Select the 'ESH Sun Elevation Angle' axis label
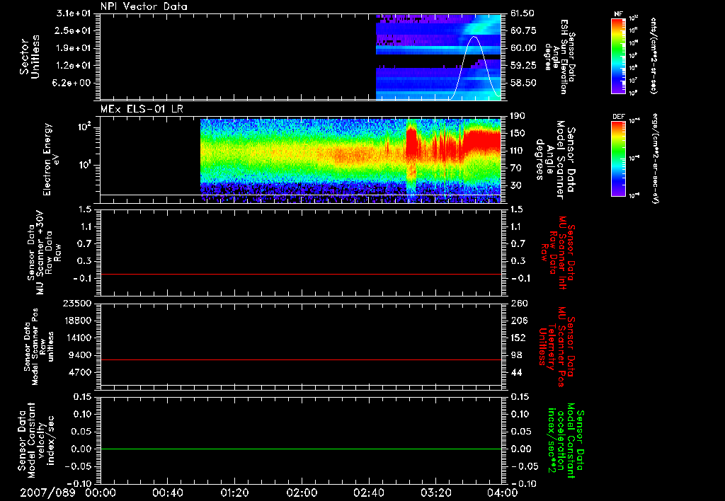The image size is (725, 501). point(559,57)
